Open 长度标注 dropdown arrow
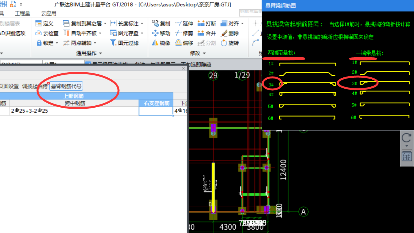Viewport: 414px width, 233px height. pyautogui.click(x=142, y=23)
